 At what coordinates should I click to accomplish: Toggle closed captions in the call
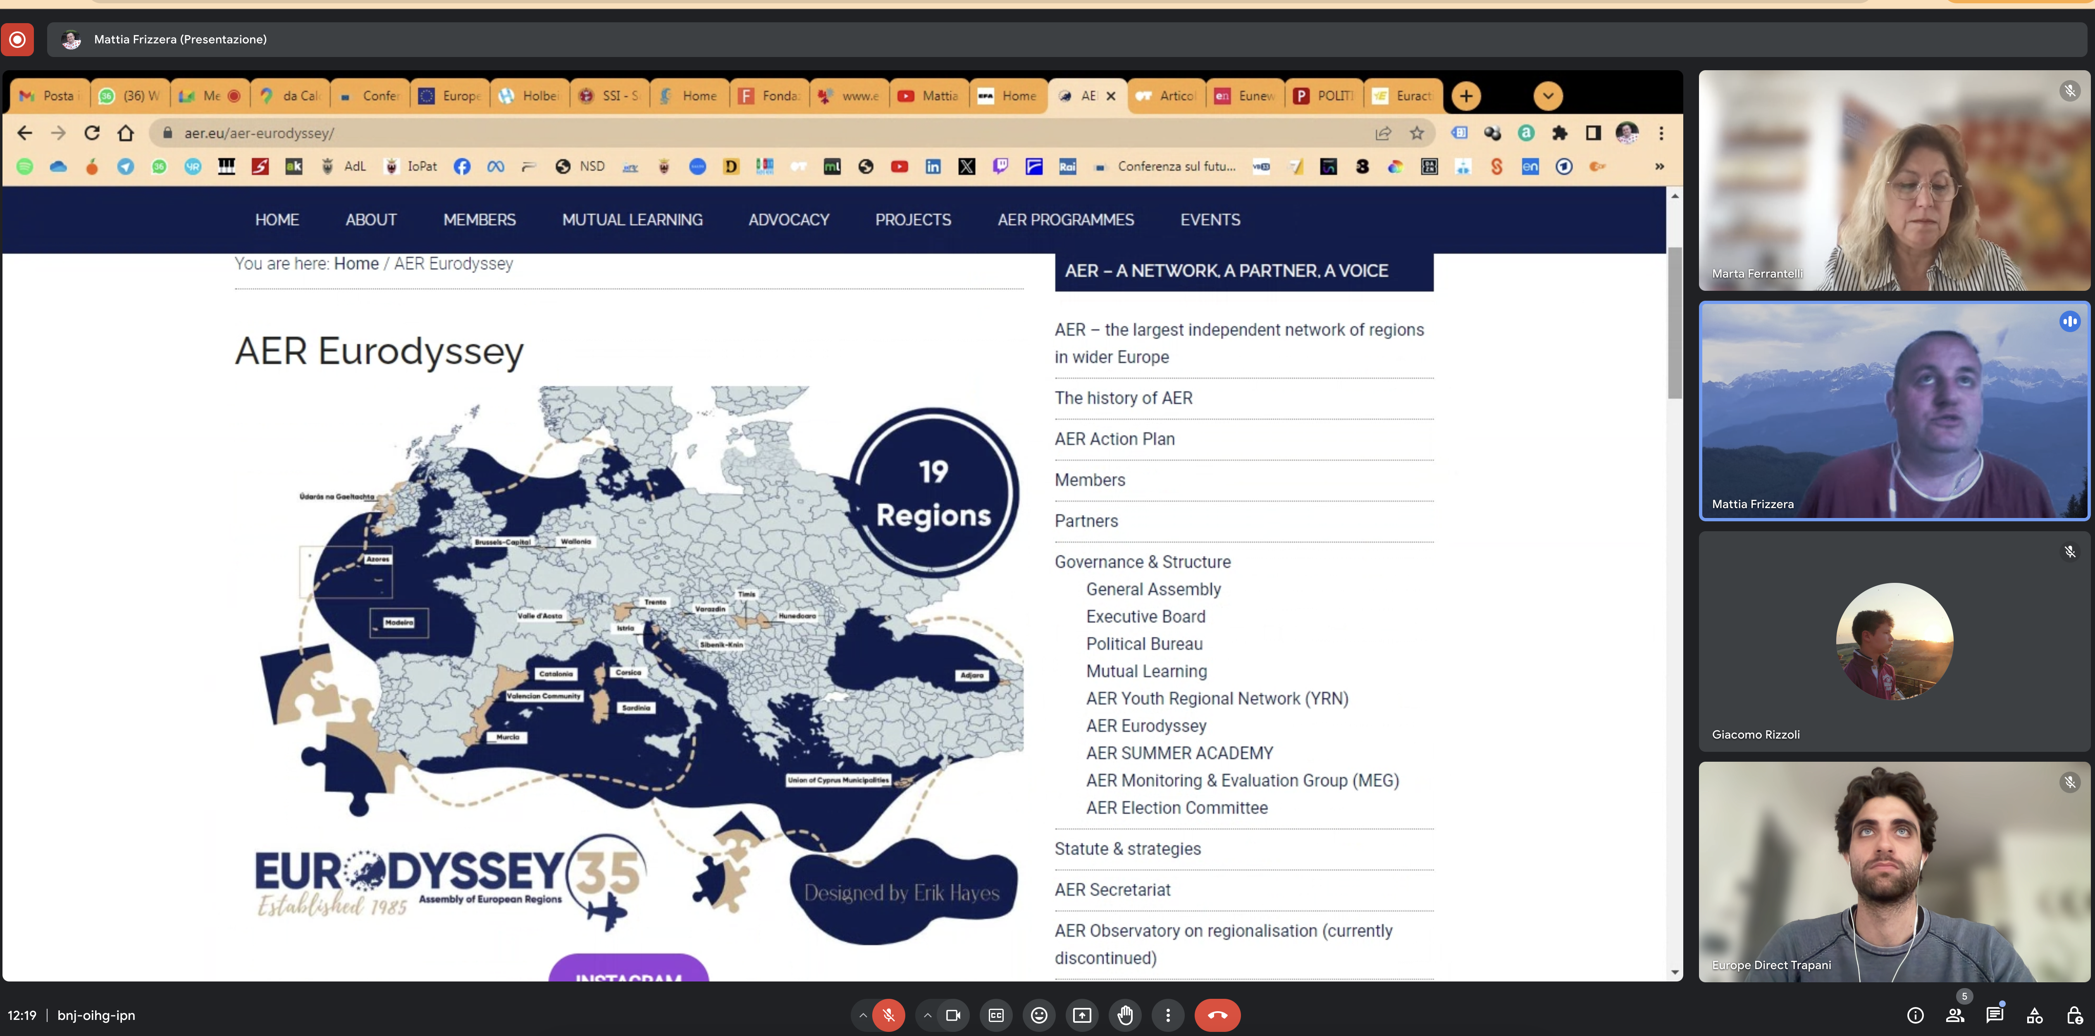click(996, 1015)
